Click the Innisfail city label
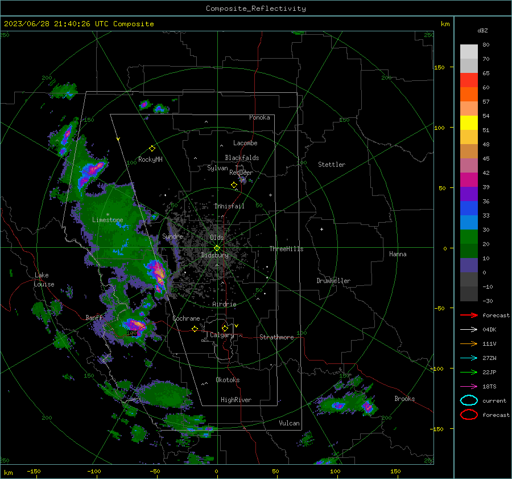The height and width of the screenshot is (479, 512). coord(229,206)
